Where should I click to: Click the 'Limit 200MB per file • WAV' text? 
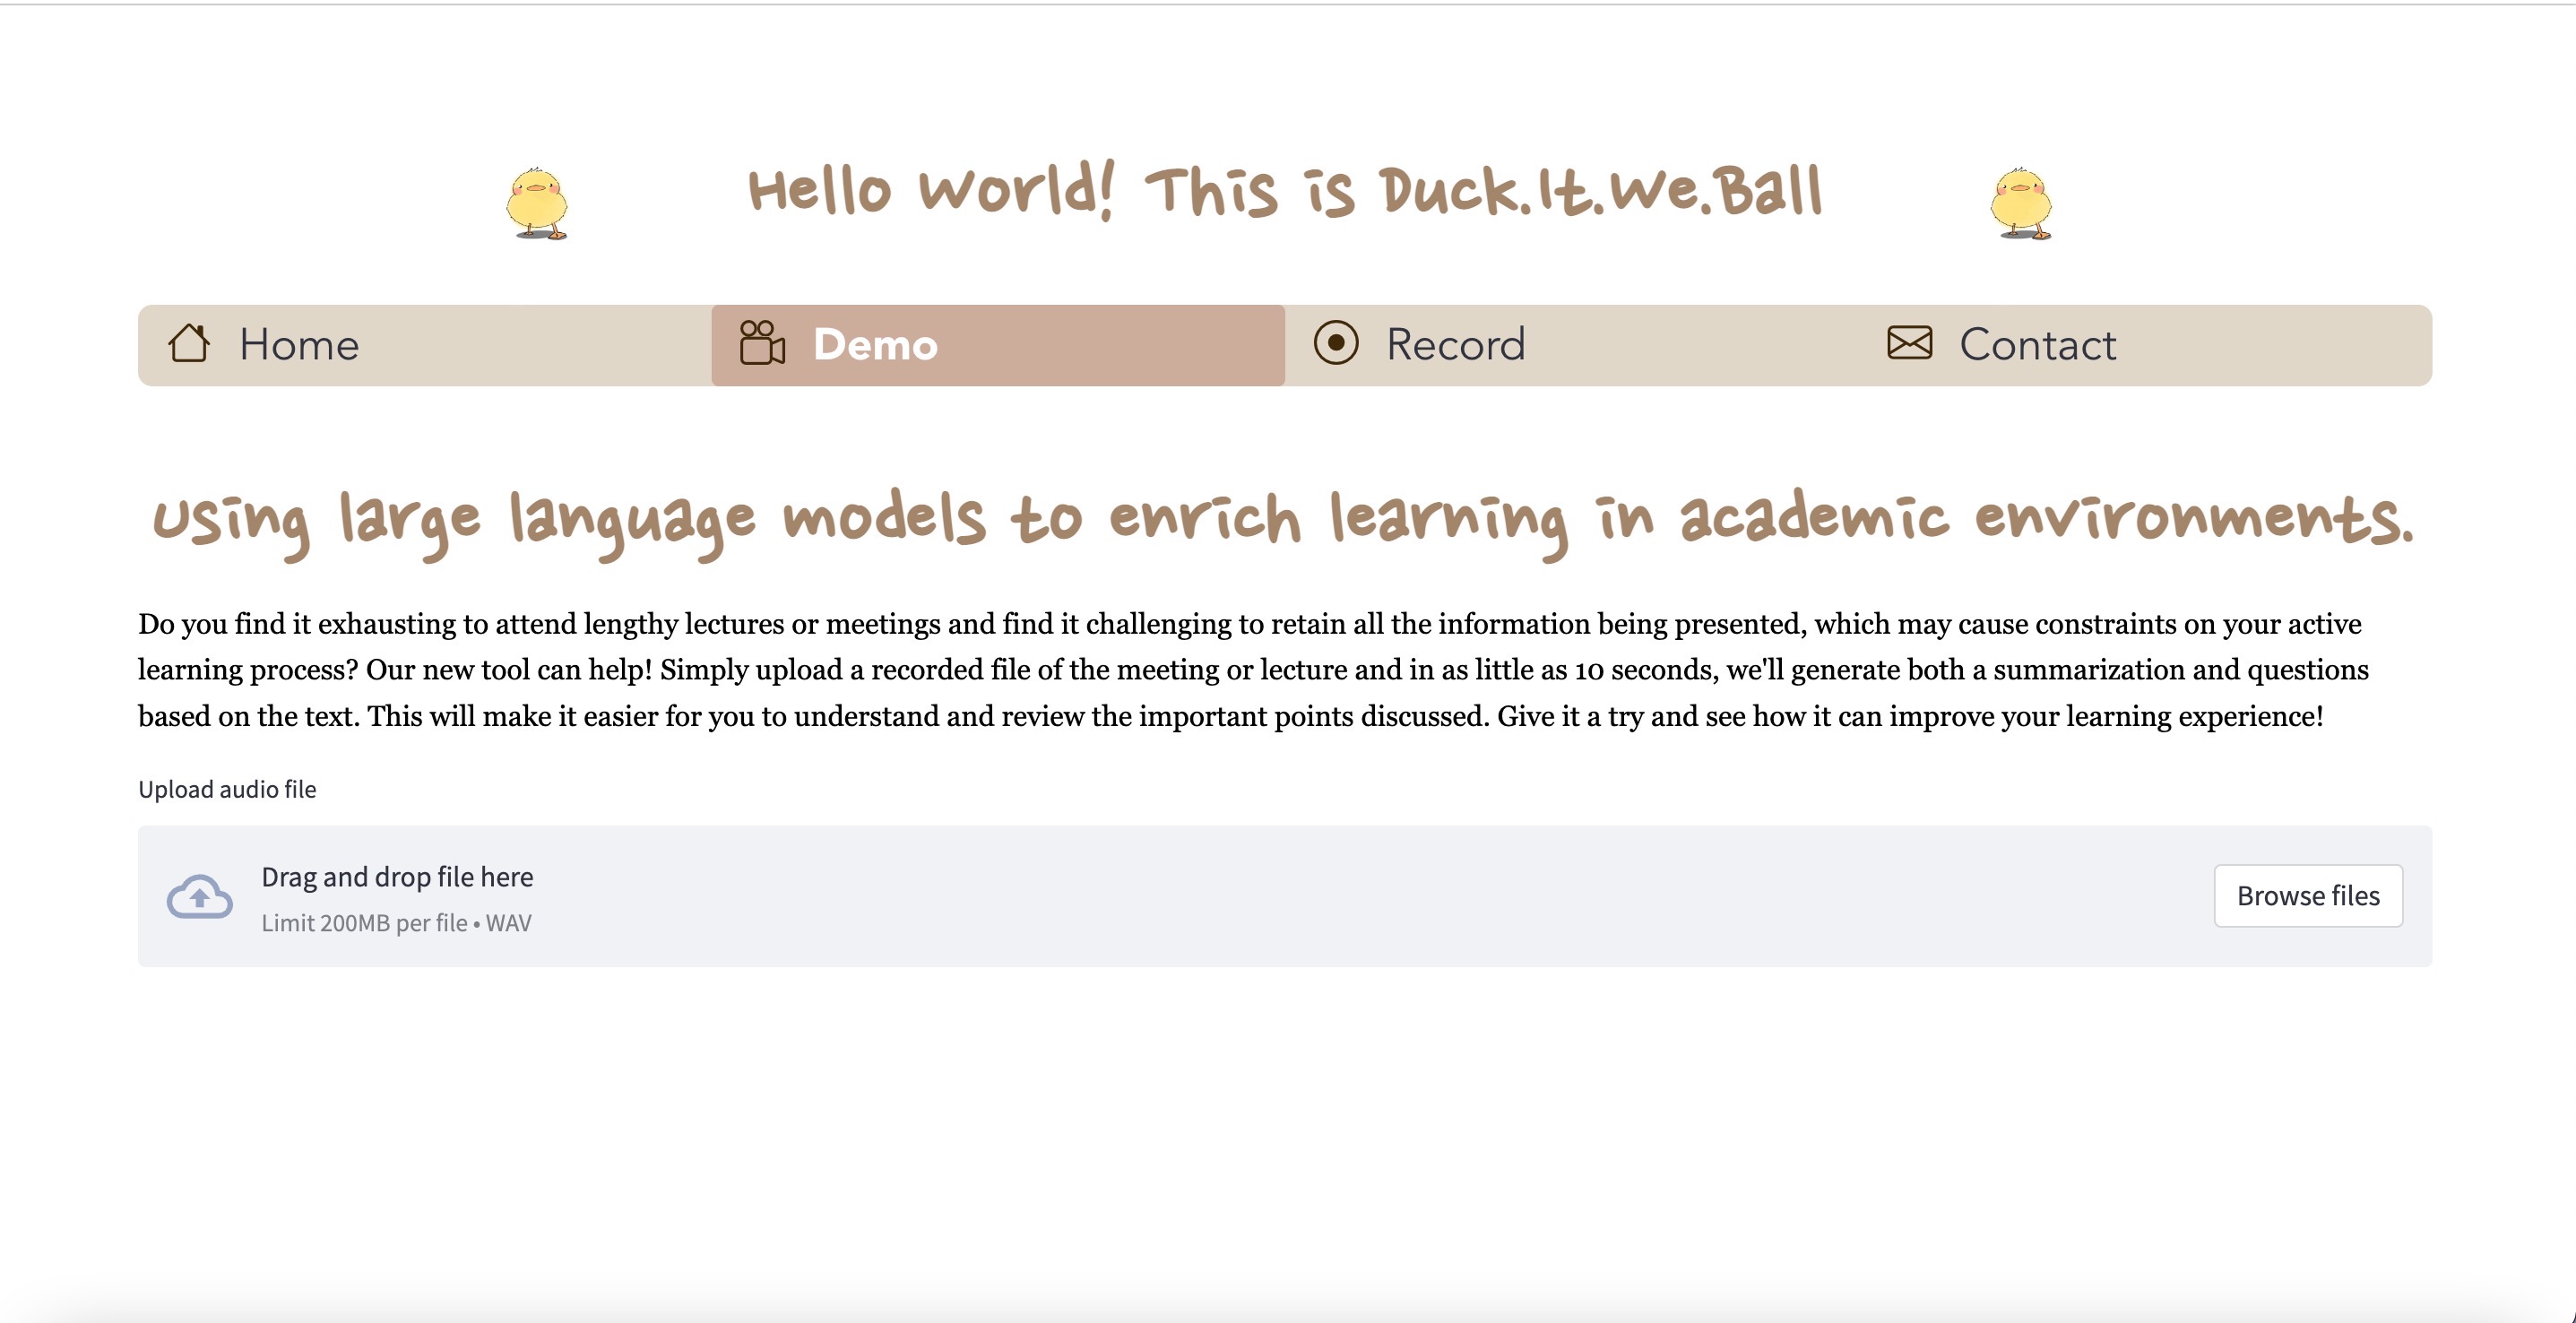point(396,923)
